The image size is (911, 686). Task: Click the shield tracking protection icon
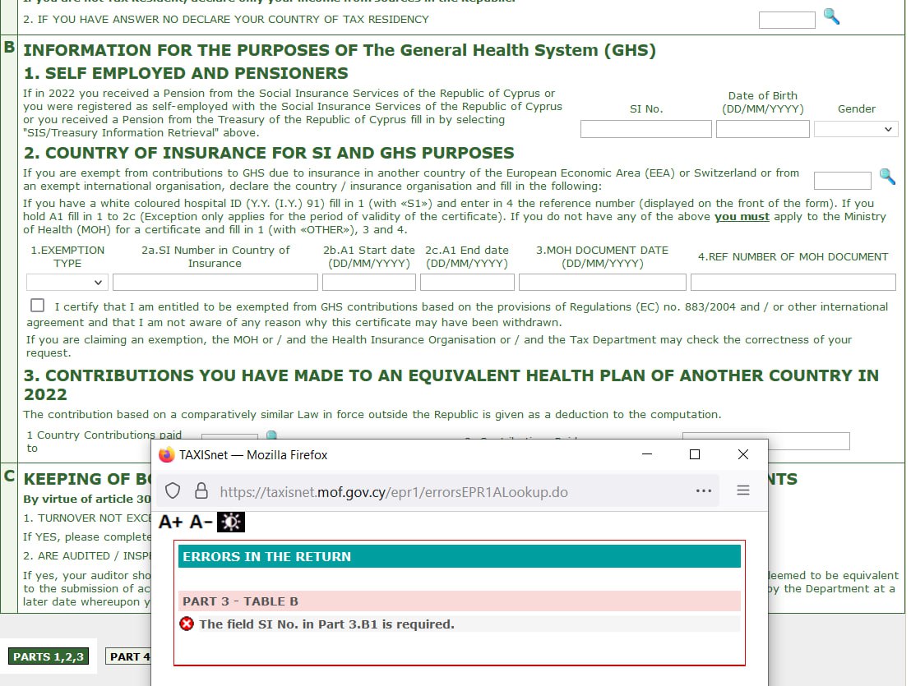(x=173, y=491)
